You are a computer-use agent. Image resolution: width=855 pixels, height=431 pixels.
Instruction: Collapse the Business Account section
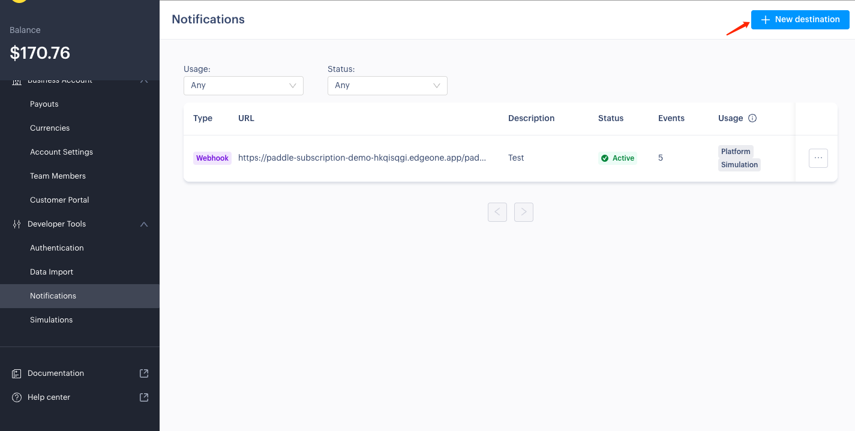pyautogui.click(x=144, y=81)
